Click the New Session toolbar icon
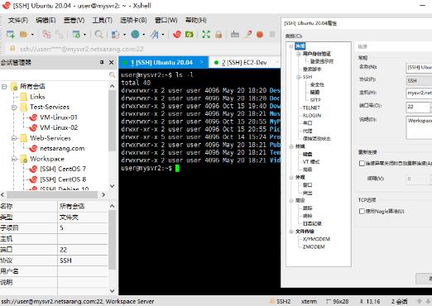The image size is (432, 306). [11, 35]
